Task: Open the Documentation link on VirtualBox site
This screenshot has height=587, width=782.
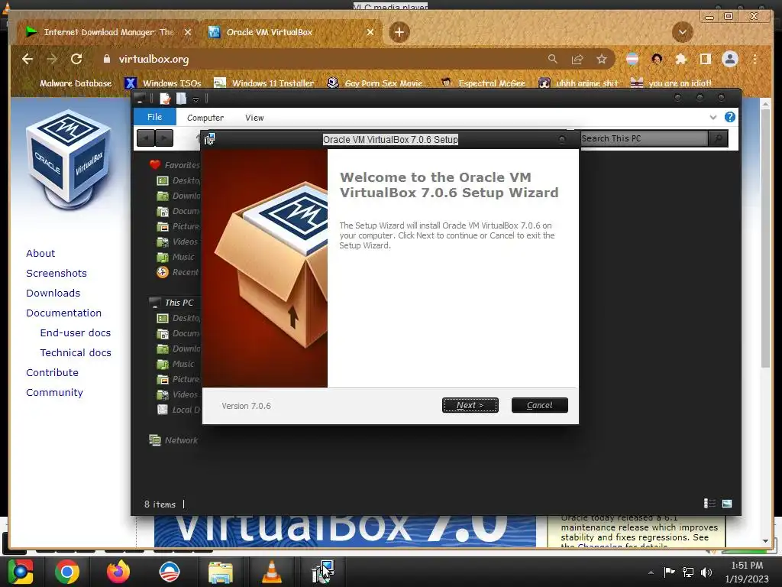Action: coord(64,313)
